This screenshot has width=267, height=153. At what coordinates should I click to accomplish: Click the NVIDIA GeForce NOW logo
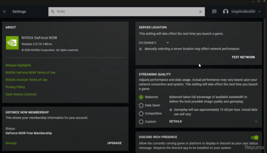tap(12, 43)
